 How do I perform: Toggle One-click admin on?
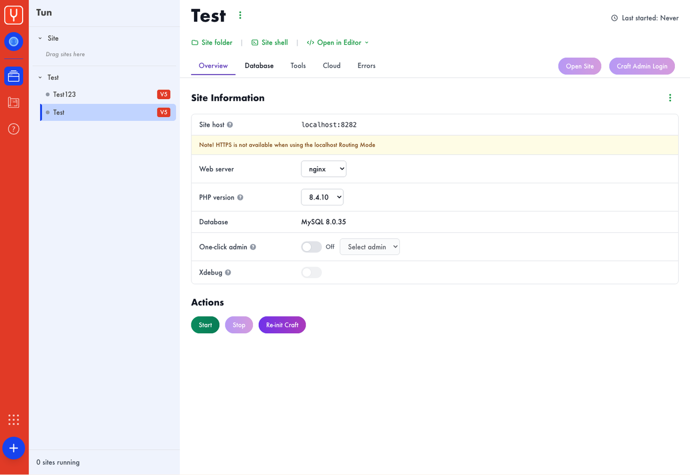[x=311, y=246]
